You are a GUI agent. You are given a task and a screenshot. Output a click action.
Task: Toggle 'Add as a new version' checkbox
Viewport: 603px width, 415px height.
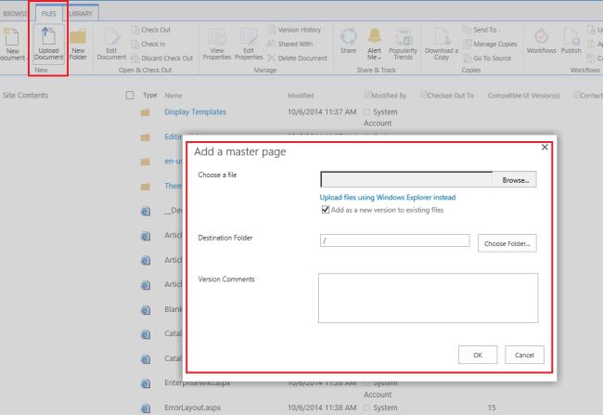tap(326, 210)
